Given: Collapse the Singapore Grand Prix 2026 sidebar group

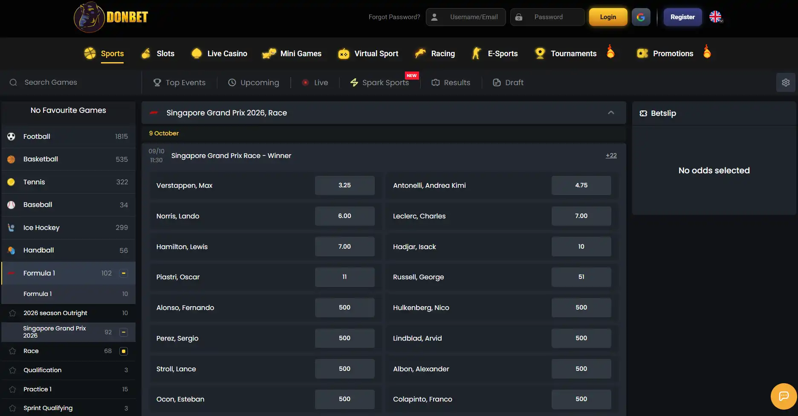Looking at the screenshot, I should (124, 332).
